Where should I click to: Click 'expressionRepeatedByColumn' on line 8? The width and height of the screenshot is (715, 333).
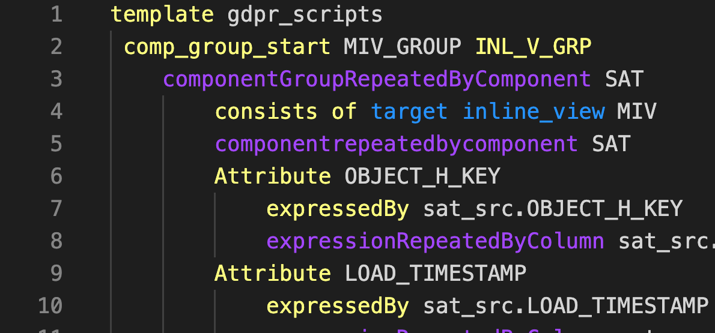[x=435, y=241]
